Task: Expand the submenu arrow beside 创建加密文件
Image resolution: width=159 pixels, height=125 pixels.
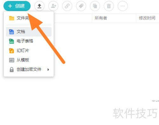Action: click(48, 69)
